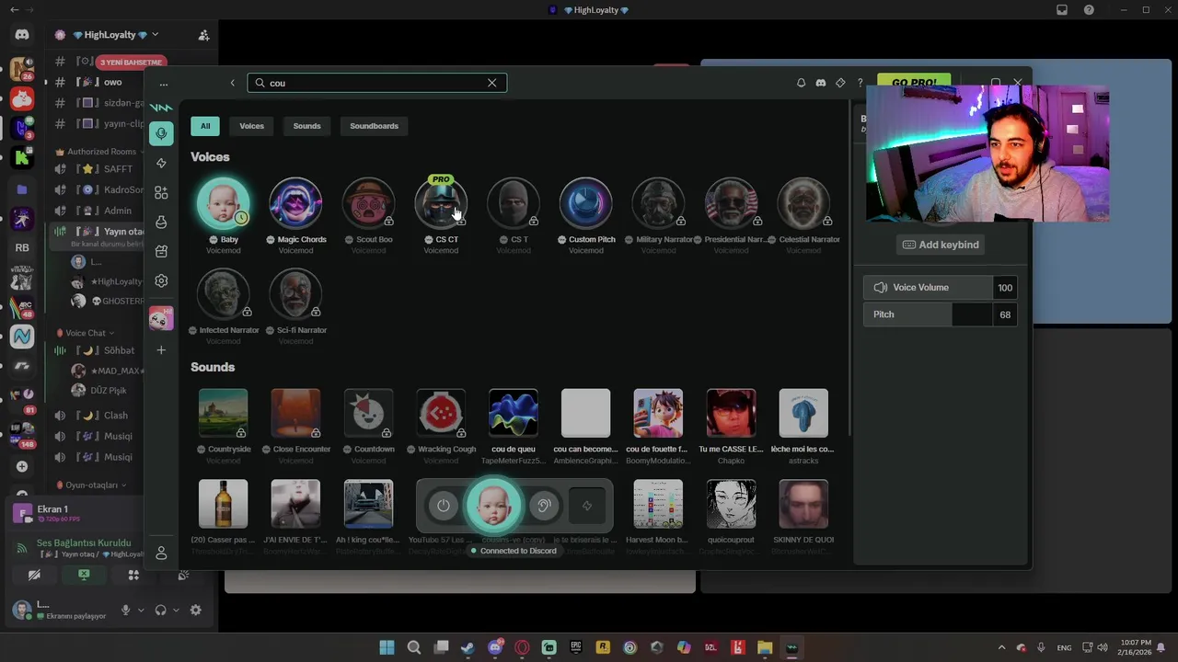
Task: Show the All filter tab
Action: (x=205, y=126)
